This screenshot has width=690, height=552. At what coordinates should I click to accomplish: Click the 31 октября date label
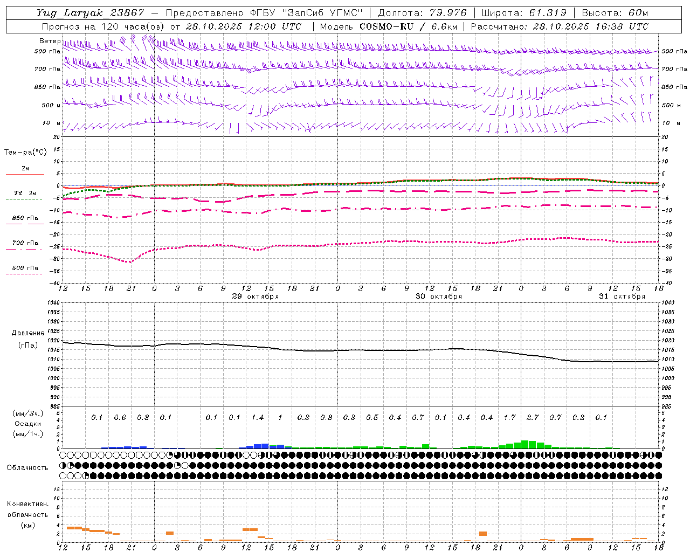click(622, 296)
